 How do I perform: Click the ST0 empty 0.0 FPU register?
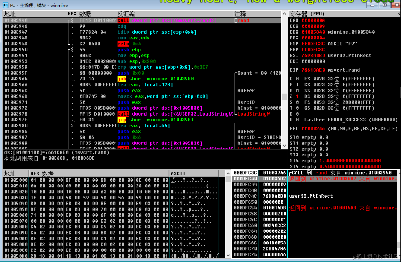309,137
